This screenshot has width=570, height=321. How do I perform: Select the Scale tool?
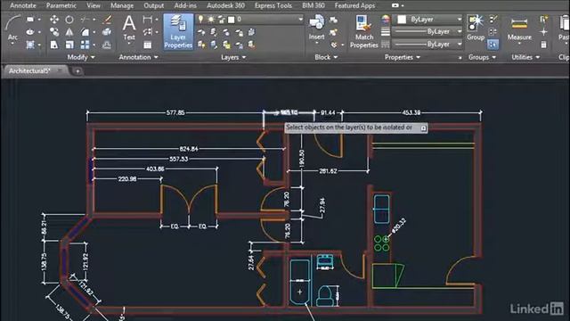tap(69, 45)
